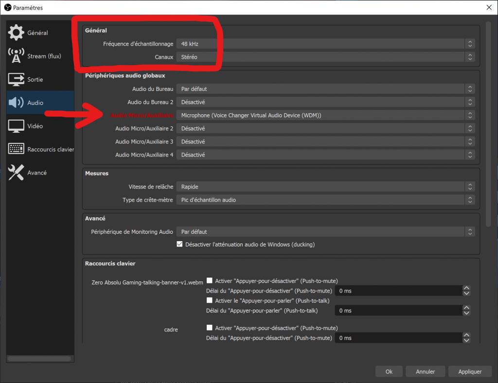Click Ok to confirm settings
The image size is (498, 383).
point(389,371)
